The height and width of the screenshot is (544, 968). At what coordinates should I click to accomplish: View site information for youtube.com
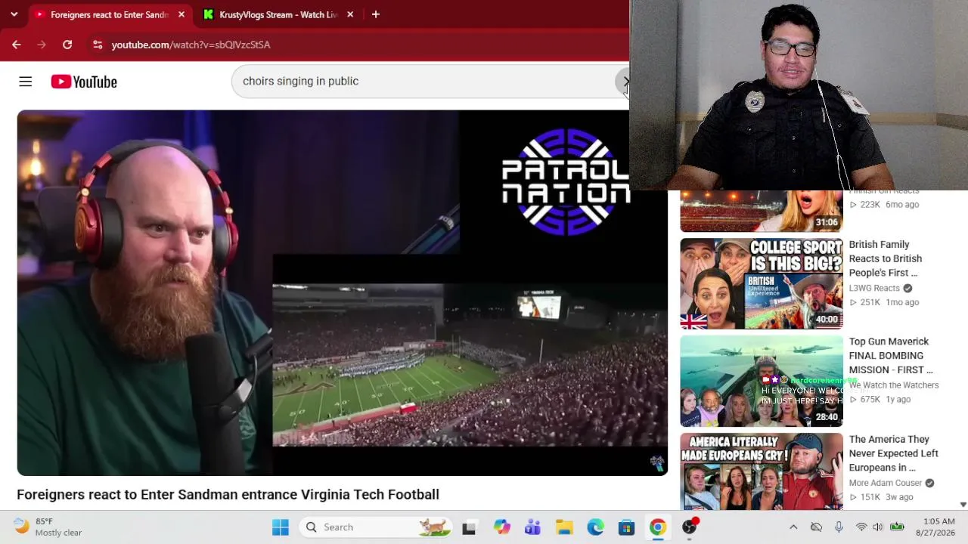[x=98, y=45]
